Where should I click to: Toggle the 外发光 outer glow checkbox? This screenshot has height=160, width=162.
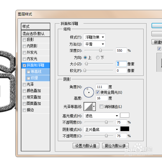point(24,53)
